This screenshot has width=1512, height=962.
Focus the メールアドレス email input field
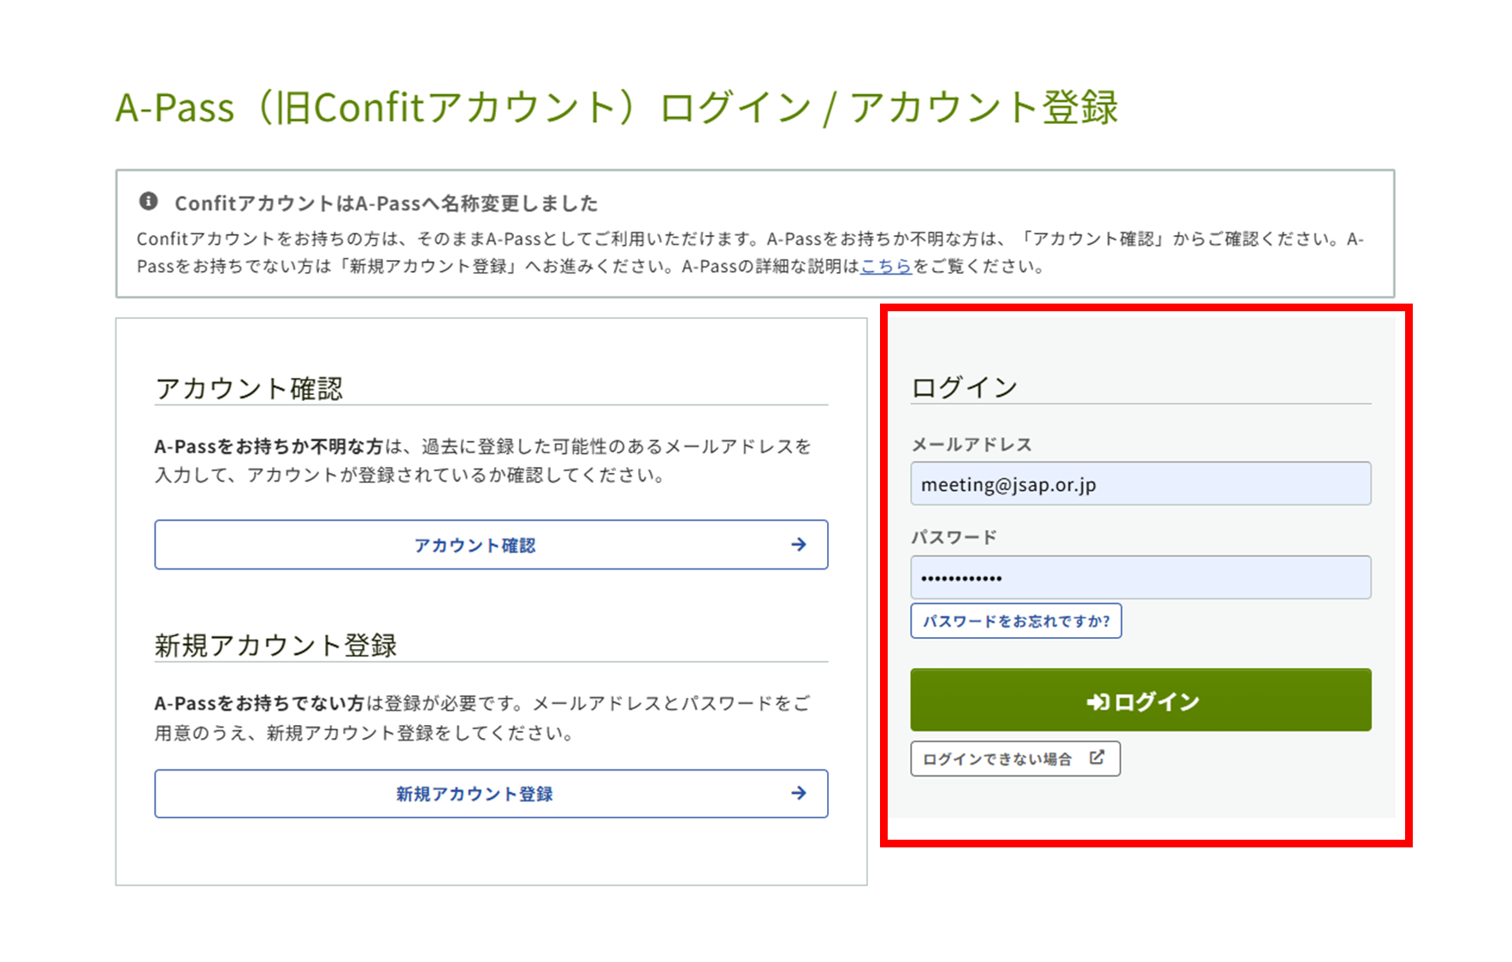point(1139,484)
